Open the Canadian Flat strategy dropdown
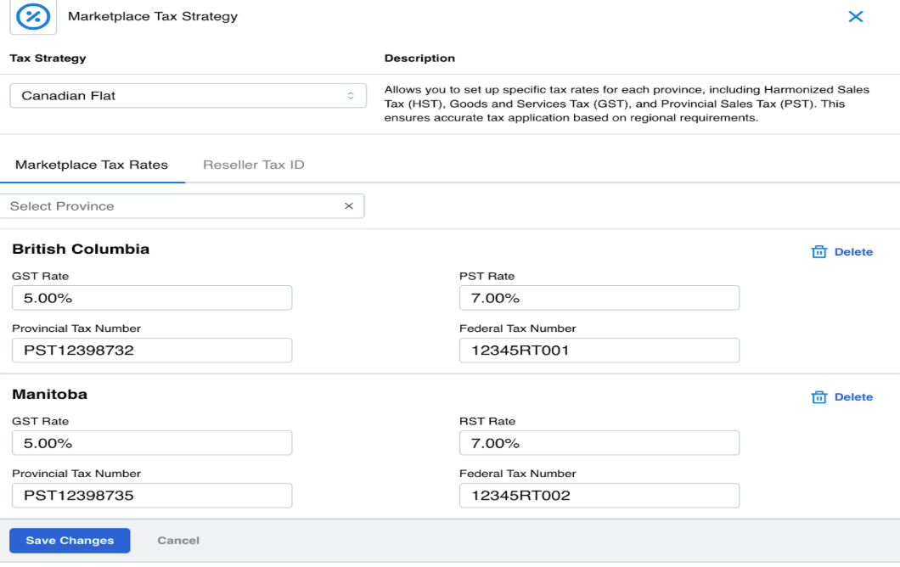Screen dimensions: 900x567 (x=188, y=96)
